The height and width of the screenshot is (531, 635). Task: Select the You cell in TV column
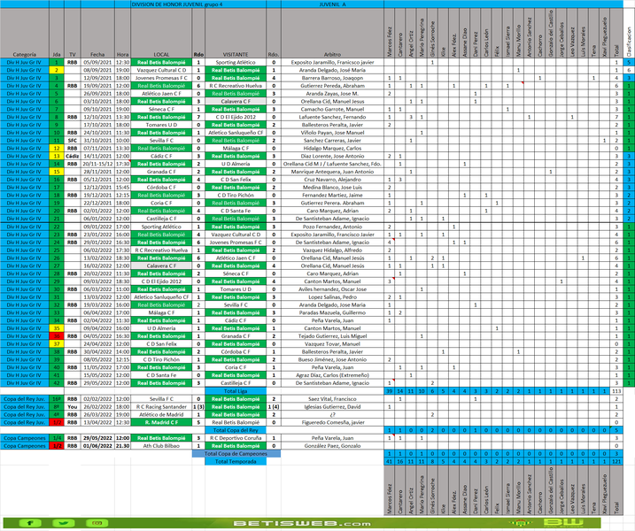click(73, 407)
